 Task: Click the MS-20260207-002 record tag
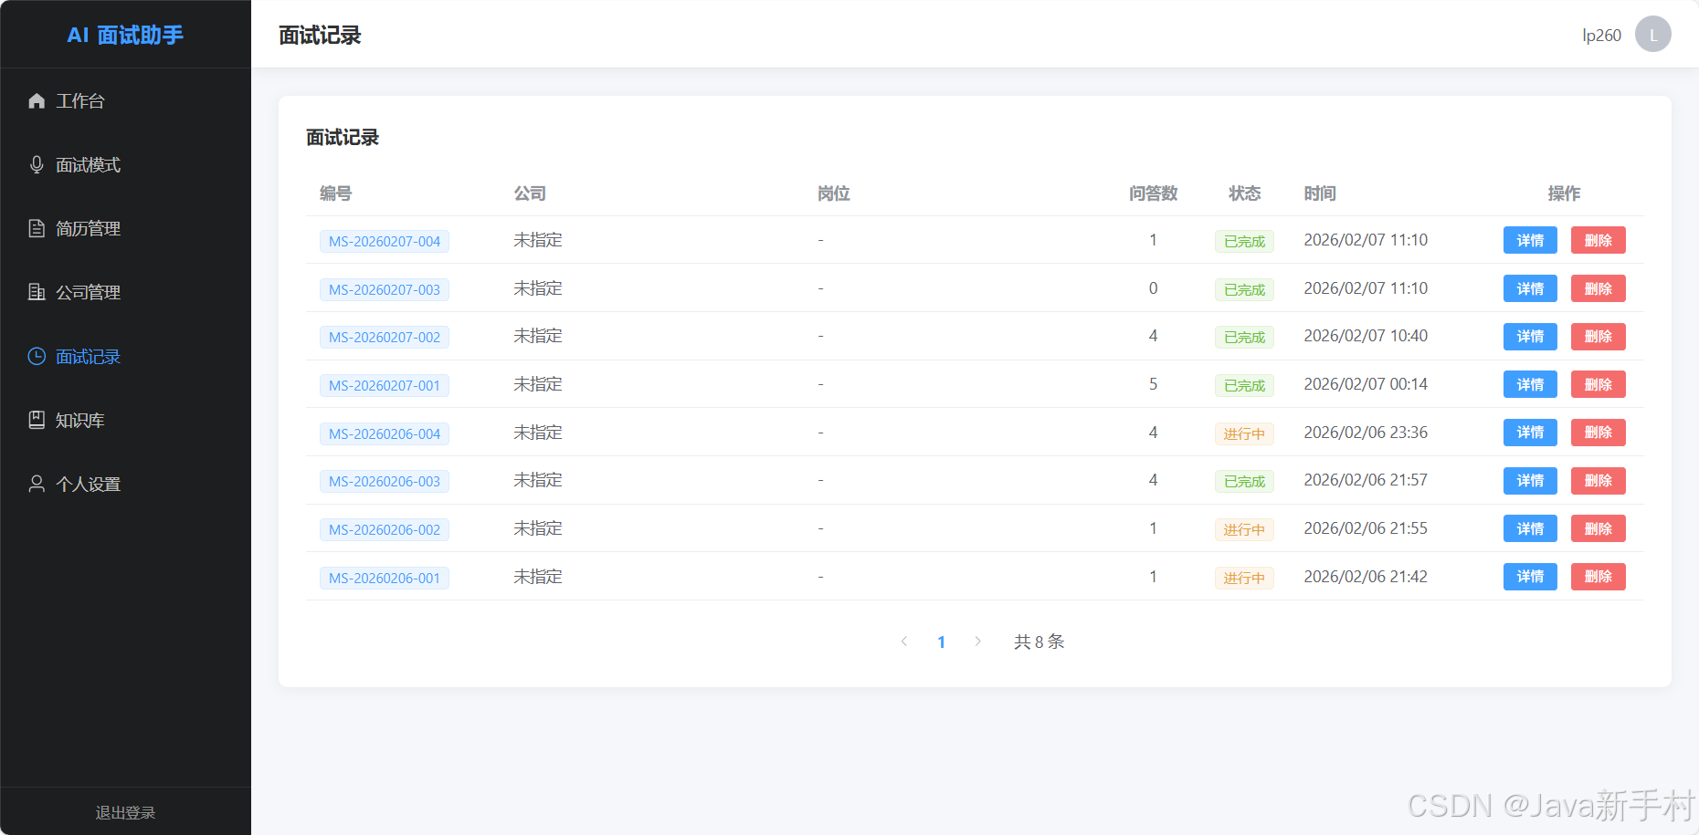pyautogui.click(x=385, y=337)
